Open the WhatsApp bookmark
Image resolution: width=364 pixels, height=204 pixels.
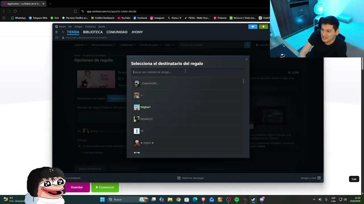click(18, 18)
